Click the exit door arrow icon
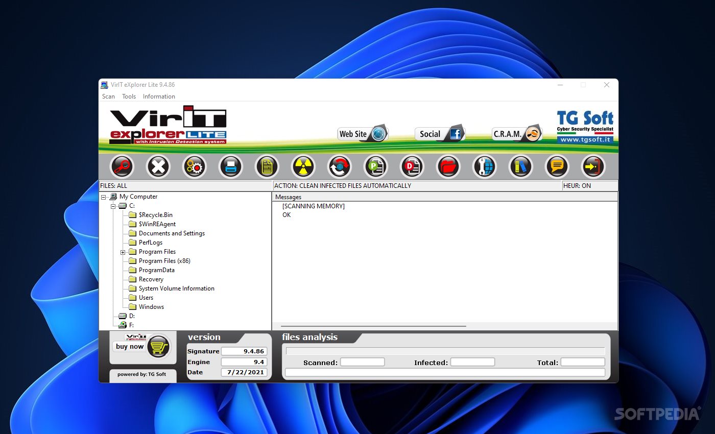The image size is (715, 434). click(x=593, y=166)
